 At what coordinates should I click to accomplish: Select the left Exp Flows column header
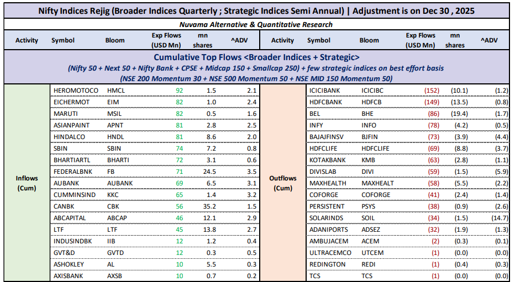167,40
